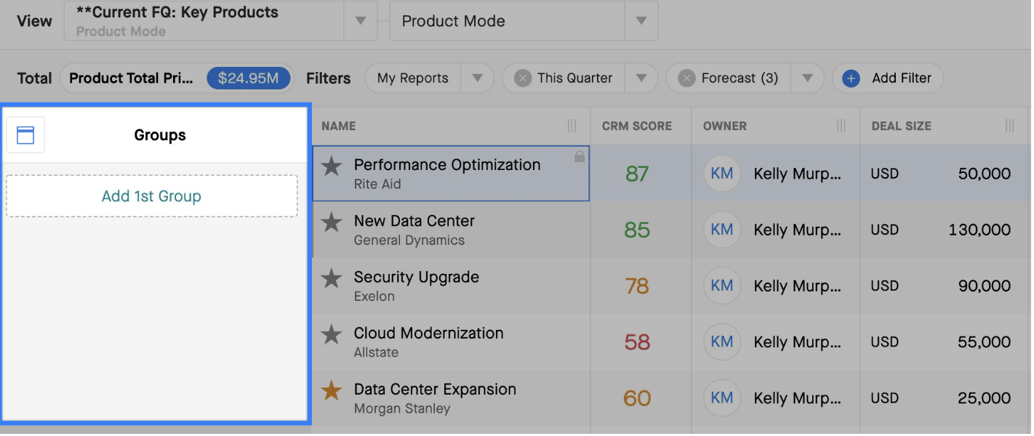Toggle star on Security Upgrade deal
Screen dimensions: 1034x436
(x=332, y=278)
